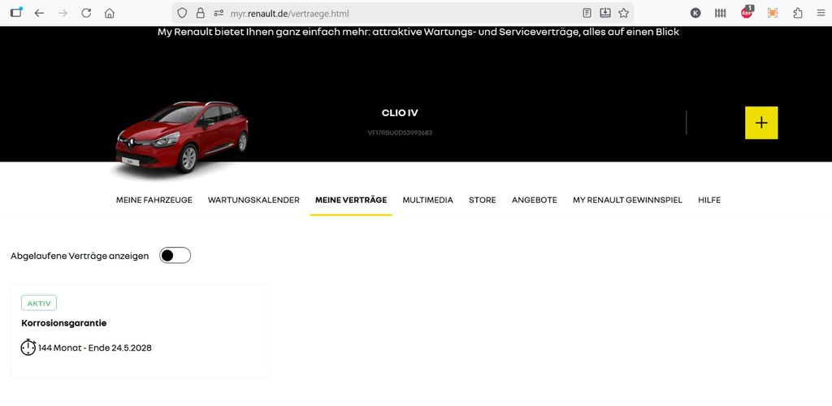Image resolution: width=832 pixels, height=406 pixels.
Task: Open Firefox extensions puzzle icon
Action: 797,13
